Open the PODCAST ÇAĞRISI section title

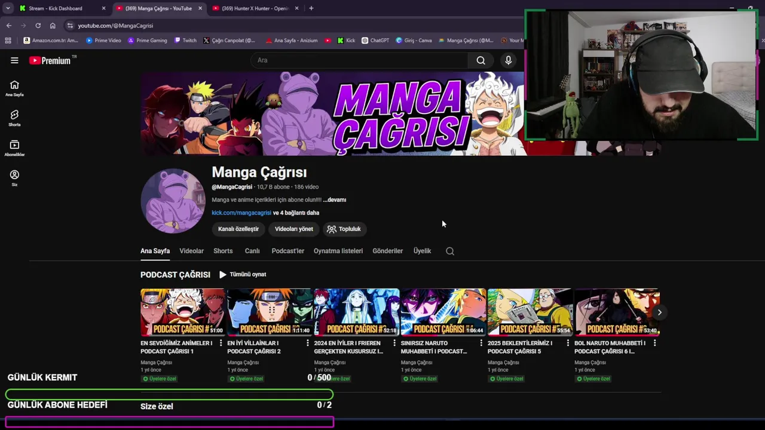(175, 275)
